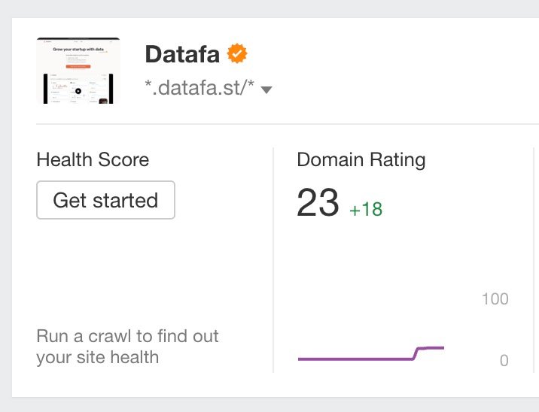Click the "Grow your startup with data" preview headline
The width and height of the screenshot is (539, 412).
click(x=78, y=50)
